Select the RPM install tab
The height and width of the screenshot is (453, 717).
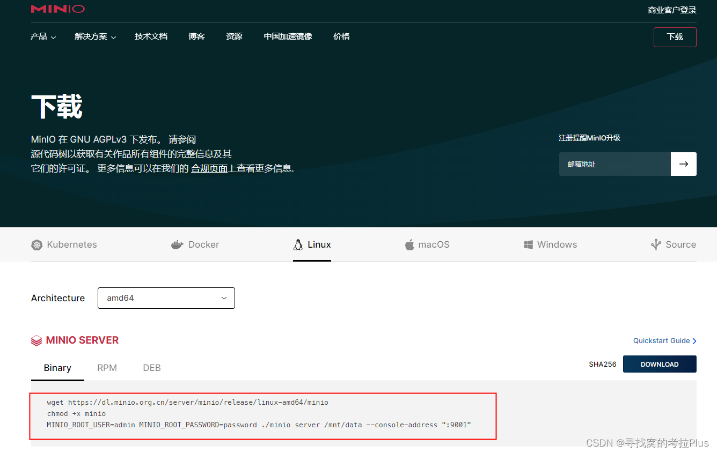[107, 368]
